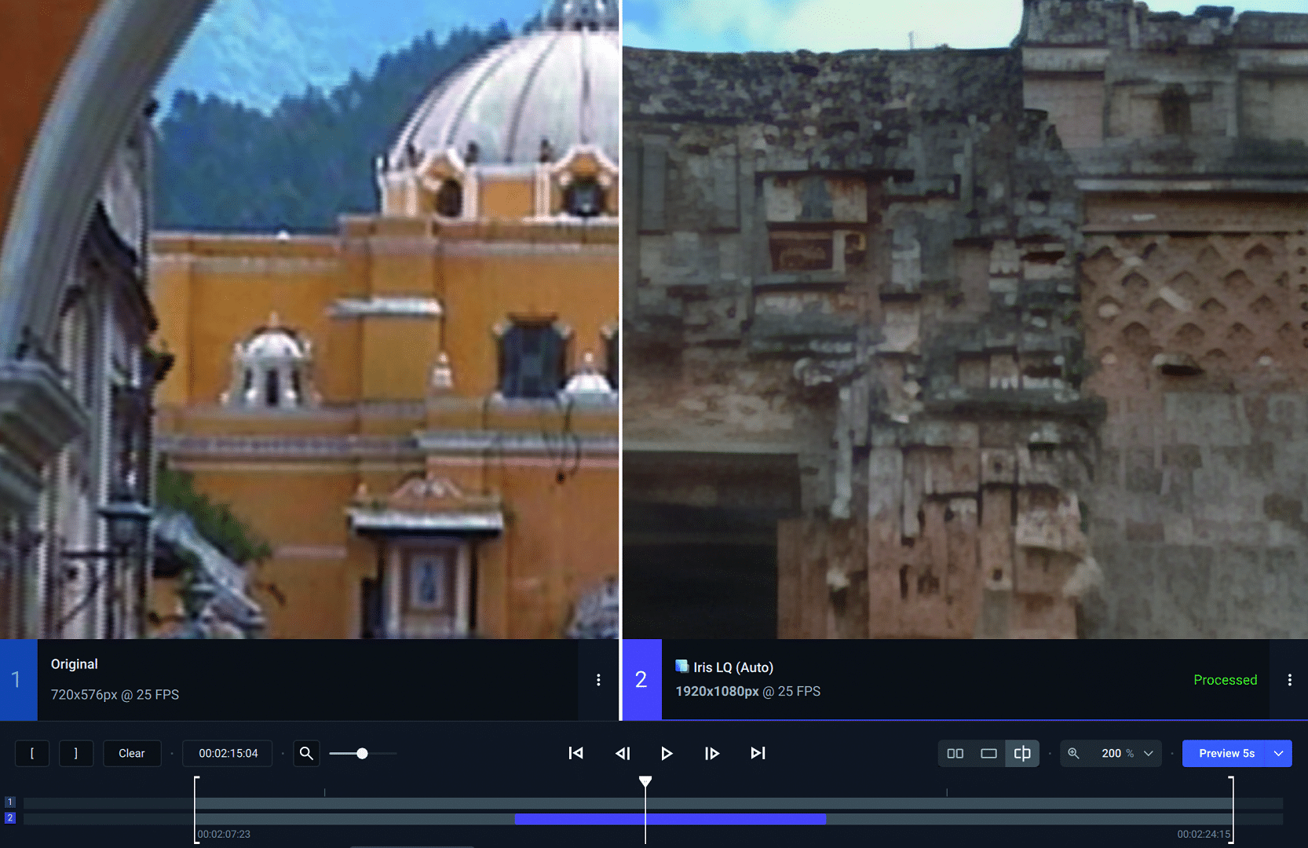The width and height of the screenshot is (1308, 848).
Task: Click the timeline zoom magnifier icon
Action: click(306, 753)
